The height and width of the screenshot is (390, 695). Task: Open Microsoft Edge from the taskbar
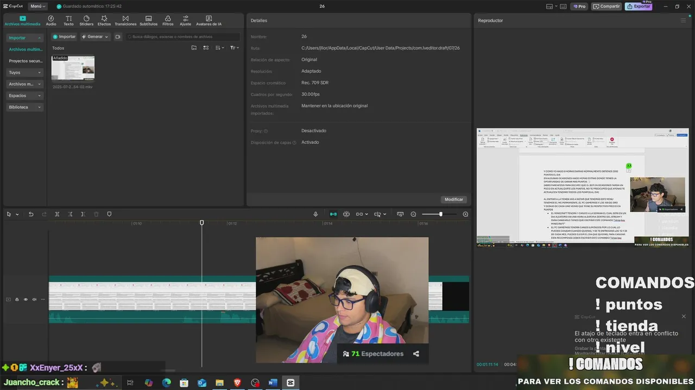point(166,383)
